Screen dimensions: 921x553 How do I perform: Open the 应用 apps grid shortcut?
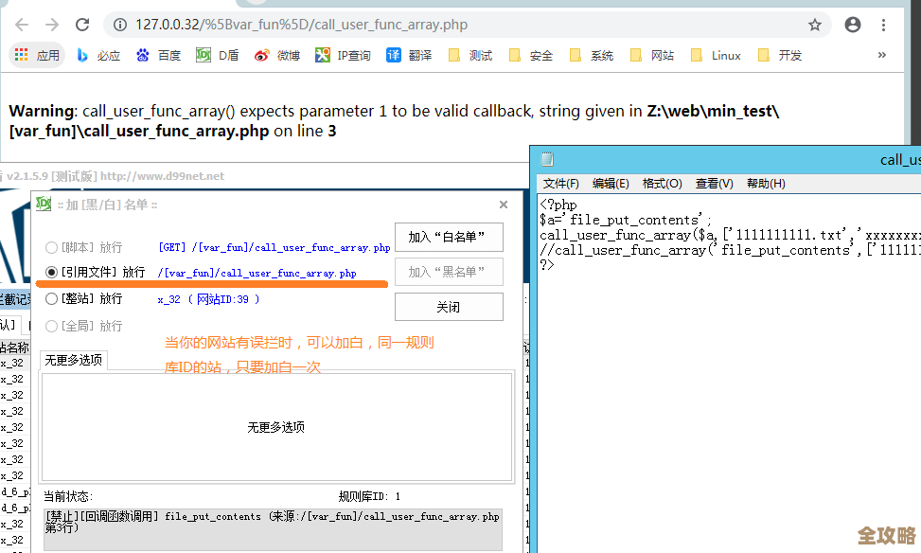pos(38,56)
